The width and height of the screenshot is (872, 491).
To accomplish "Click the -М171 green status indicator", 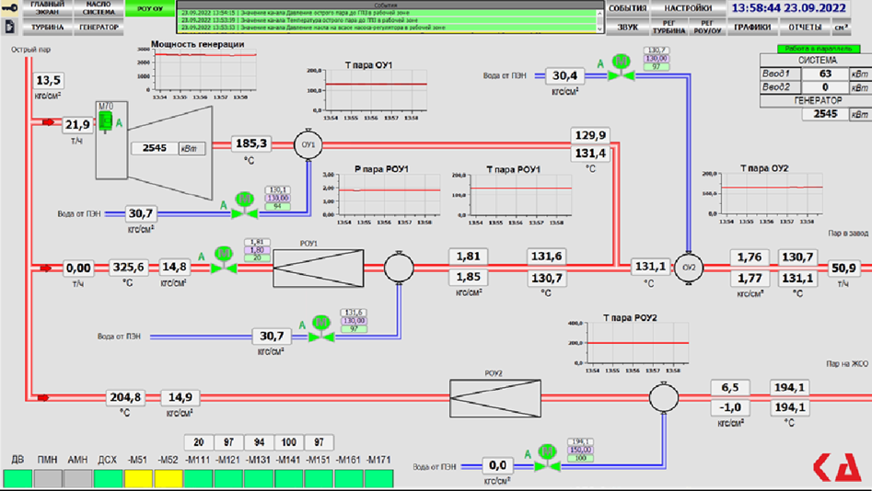I will point(378,478).
